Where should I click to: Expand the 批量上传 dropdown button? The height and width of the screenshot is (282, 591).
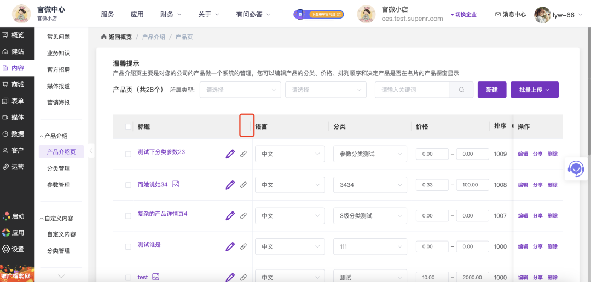[x=534, y=90]
